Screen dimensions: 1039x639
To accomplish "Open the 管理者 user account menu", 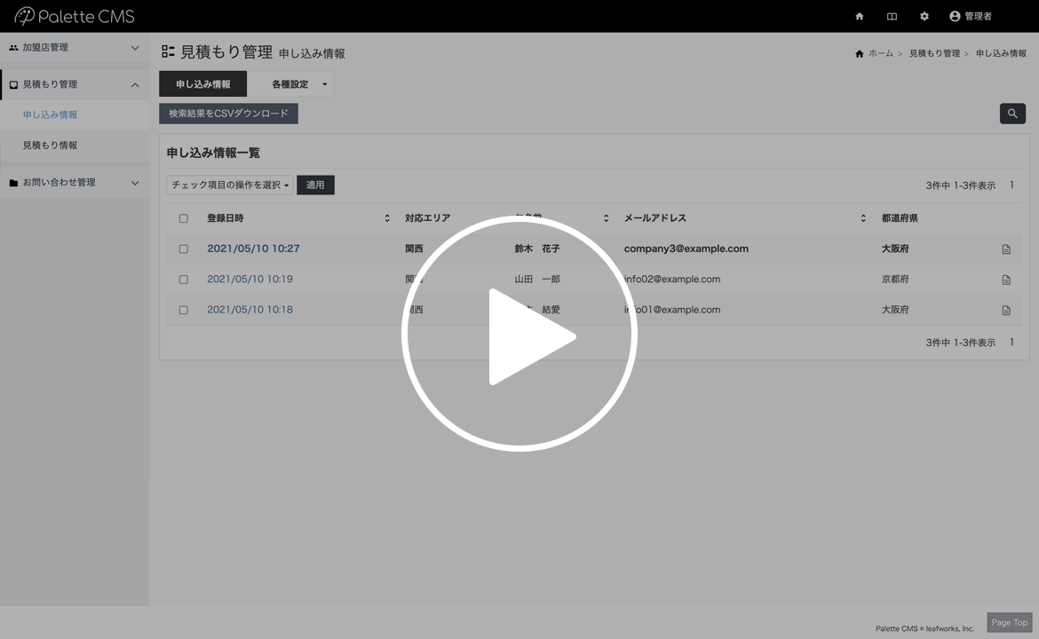I will click(x=971, y=17).
